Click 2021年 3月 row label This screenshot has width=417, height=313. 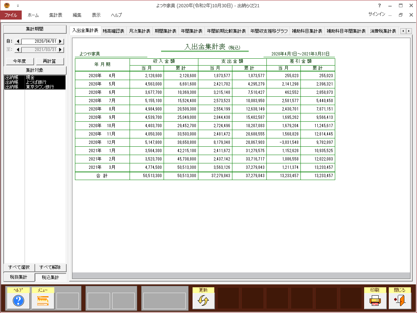[x=102, y=167]
